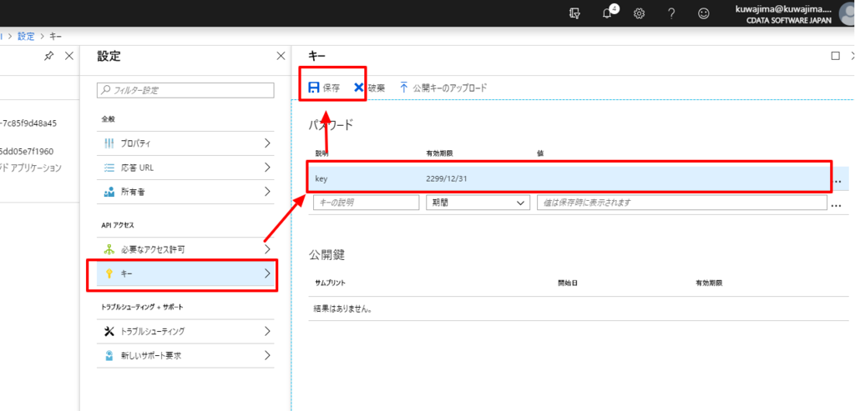Click the chevron on 応答 URL row
This screenshot has height=411, width=855.
click(267, 168)
